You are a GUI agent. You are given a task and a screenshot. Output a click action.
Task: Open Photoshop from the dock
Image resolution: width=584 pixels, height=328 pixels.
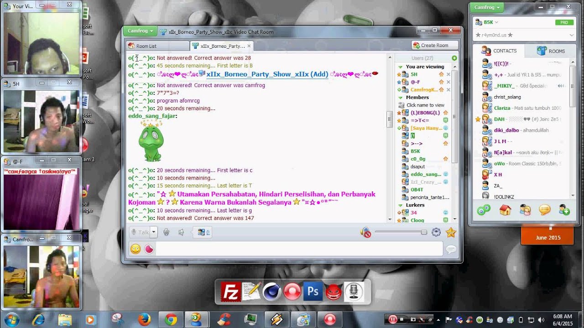(x=313, y=292)
